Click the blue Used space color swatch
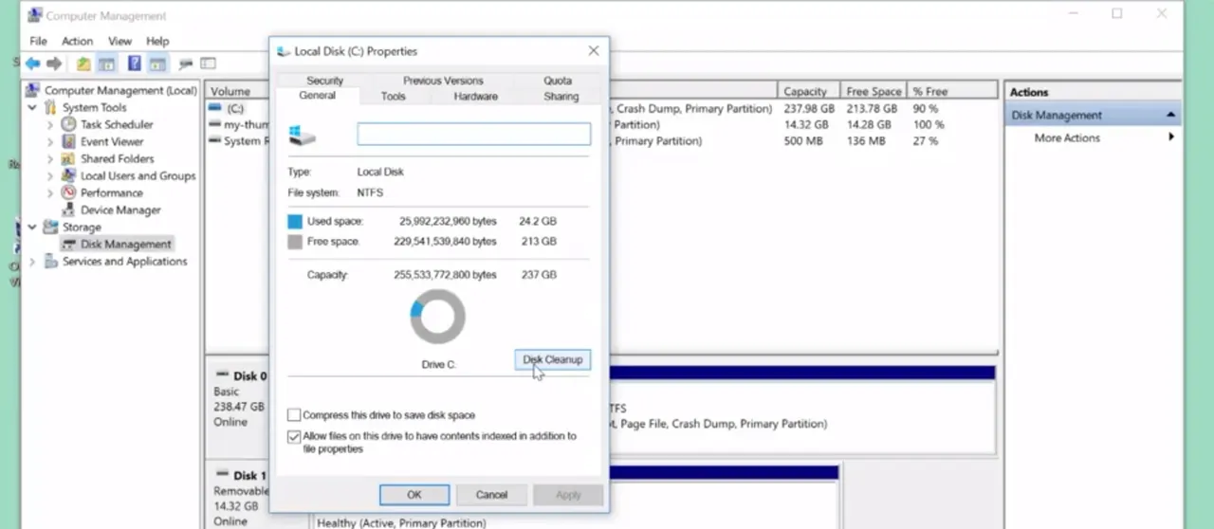The image size is (1214, 529). pos(295,221)
